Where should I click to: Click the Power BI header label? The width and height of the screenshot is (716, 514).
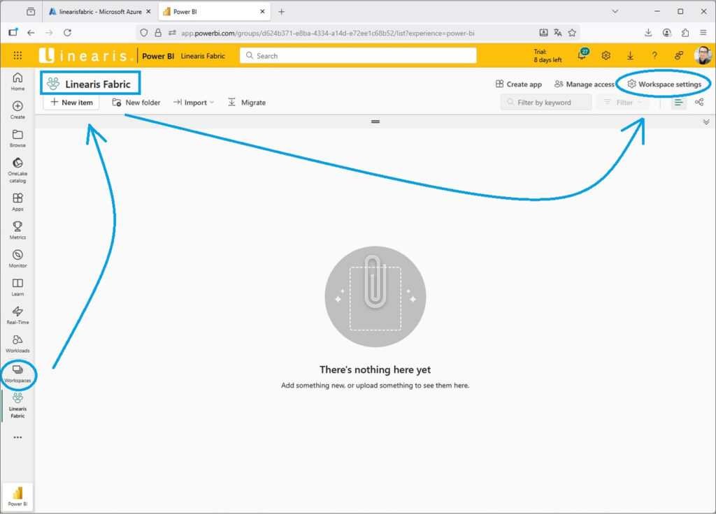158,56
